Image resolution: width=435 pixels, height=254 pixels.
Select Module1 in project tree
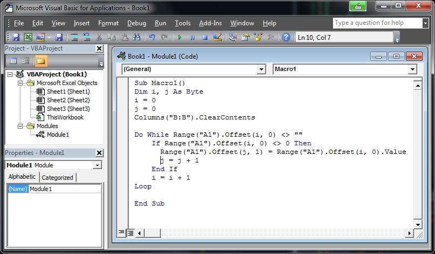click(58, 135)
